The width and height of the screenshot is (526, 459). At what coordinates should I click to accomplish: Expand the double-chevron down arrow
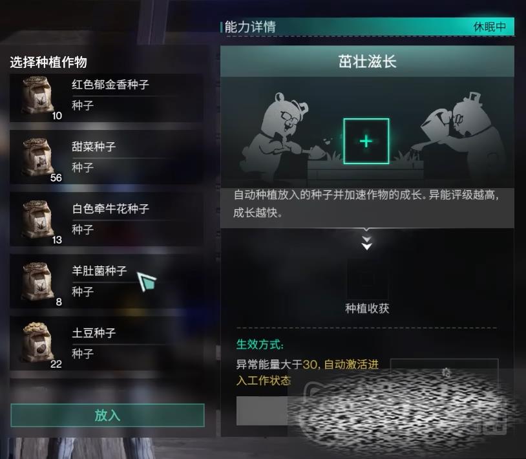tap(366, 242)
